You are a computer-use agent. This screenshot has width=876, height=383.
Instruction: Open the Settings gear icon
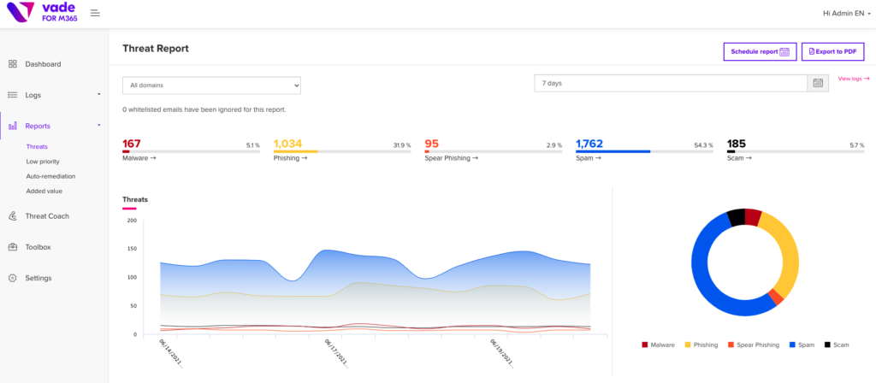pos(13,278)
